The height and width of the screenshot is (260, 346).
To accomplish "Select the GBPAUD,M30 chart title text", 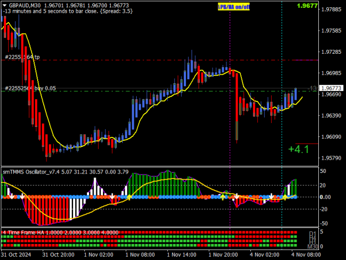I will click(25, 6).
